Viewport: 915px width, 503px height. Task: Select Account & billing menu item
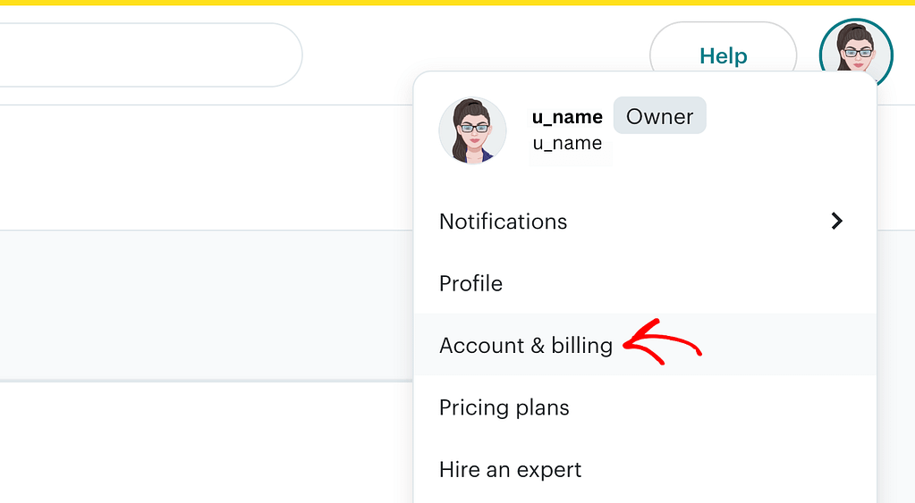pyautogui.click(x=645, y=345)
